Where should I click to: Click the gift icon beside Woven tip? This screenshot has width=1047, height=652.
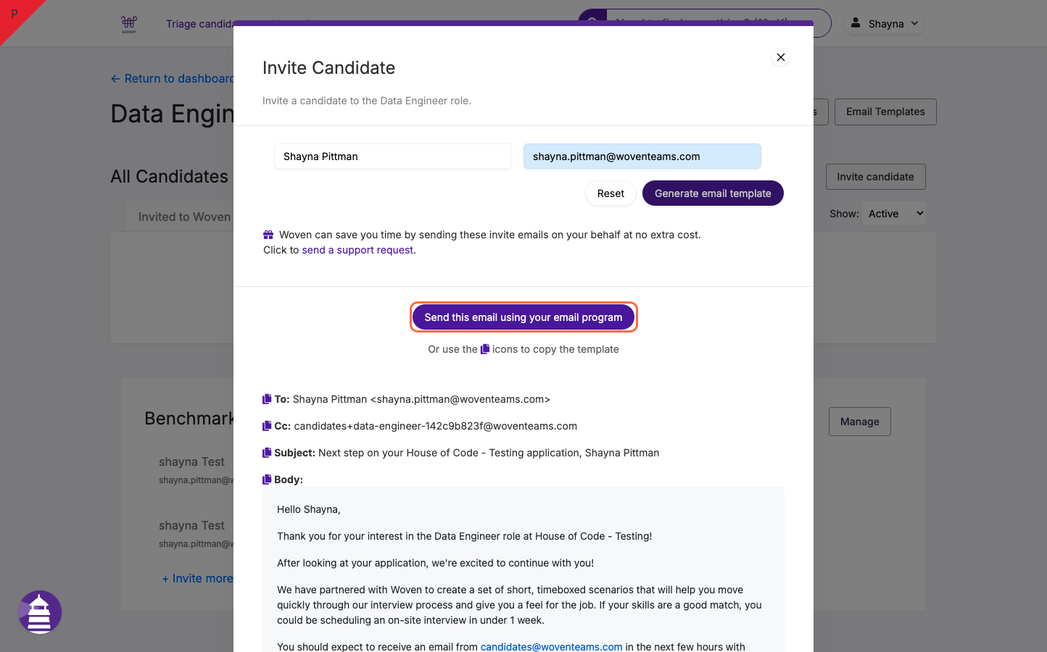[x=268, y=235]
